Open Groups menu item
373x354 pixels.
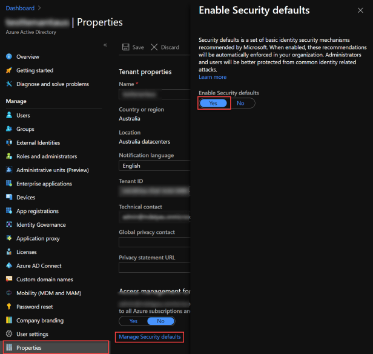(x=25, y=129)
